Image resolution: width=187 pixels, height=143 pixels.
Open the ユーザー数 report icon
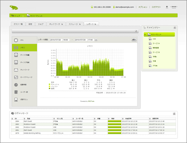(16, 92)
